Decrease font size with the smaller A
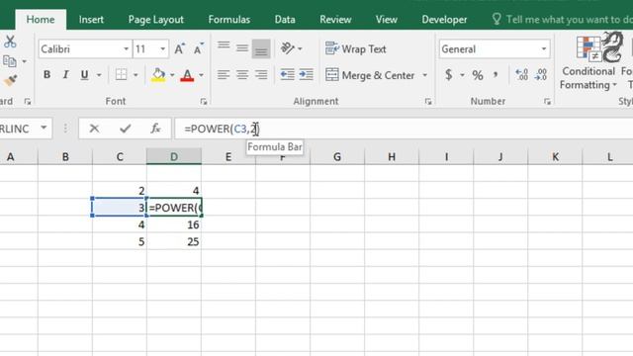The height and width of the screenshot is (356, 633). pyautogui.click(x=199, y=49)
